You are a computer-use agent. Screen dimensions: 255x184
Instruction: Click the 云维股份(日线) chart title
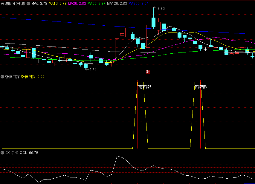tap(13, 4)
